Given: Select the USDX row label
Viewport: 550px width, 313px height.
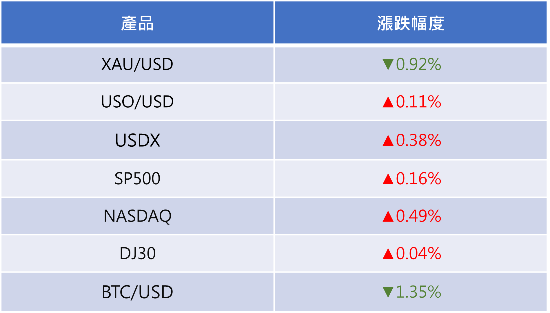Looking at the screenshot, I should point(137,141).
